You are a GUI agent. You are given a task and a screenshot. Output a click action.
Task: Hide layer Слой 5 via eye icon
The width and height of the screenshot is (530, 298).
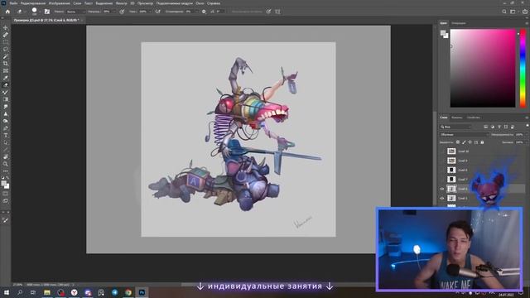(x=442, y=199)
